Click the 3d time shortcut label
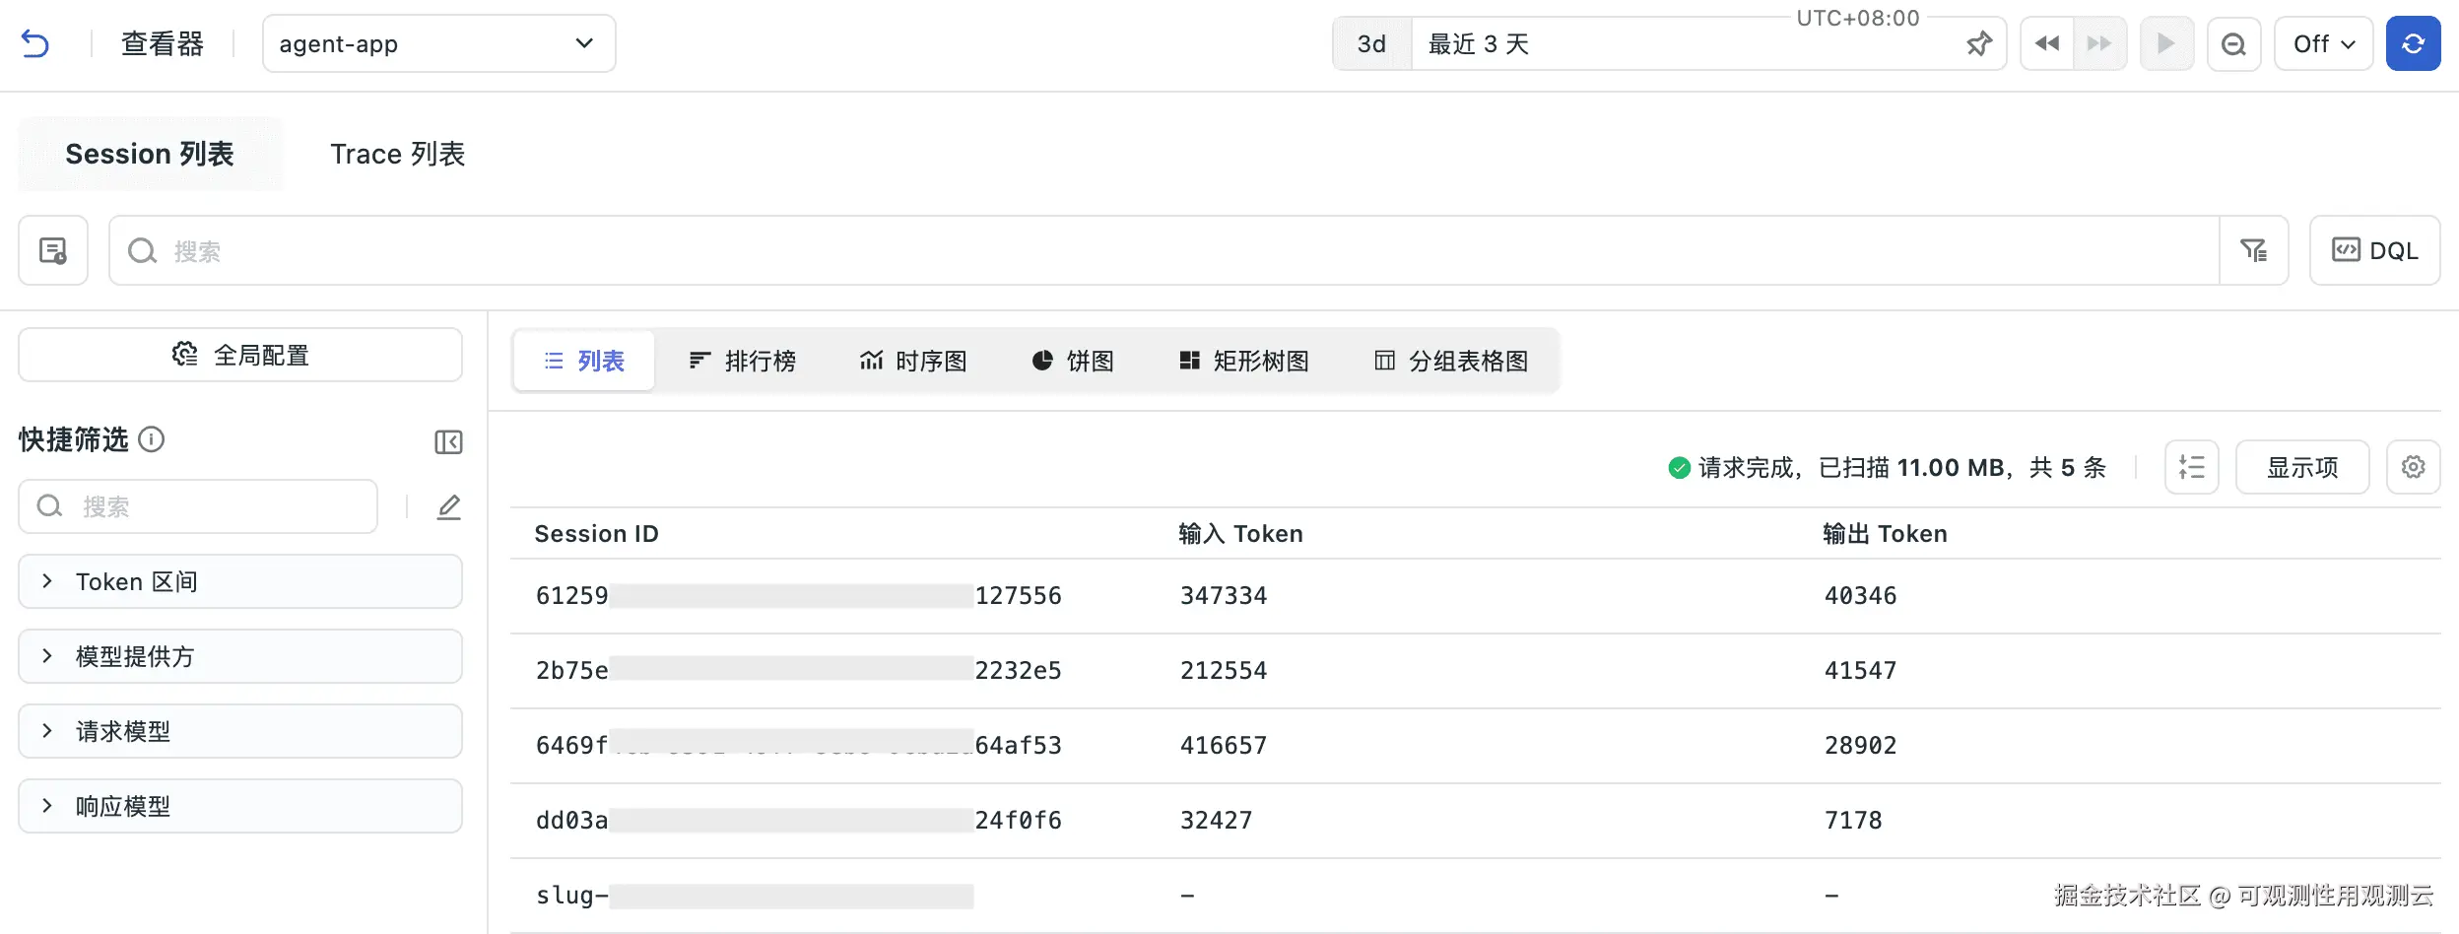 coord(1372,44)
